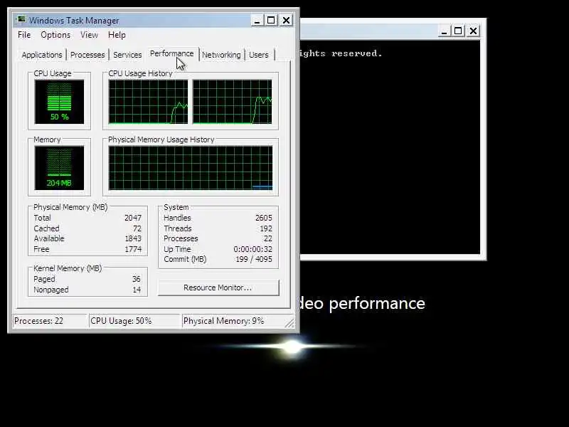Click the Up Time value 0:00:00:32
This screenshot has height=427, width=569.
click(x=253, y=249)
